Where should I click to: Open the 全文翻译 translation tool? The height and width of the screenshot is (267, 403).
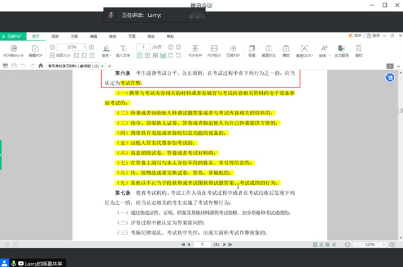coord(341,51)
